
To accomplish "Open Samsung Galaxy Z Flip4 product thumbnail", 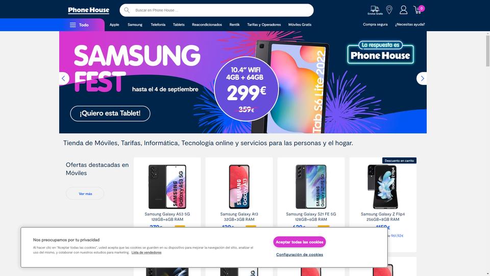I will (383, 187).
